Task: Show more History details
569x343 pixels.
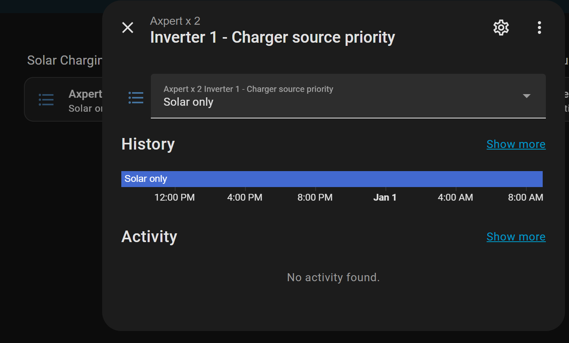Action: tap(516, 144)
